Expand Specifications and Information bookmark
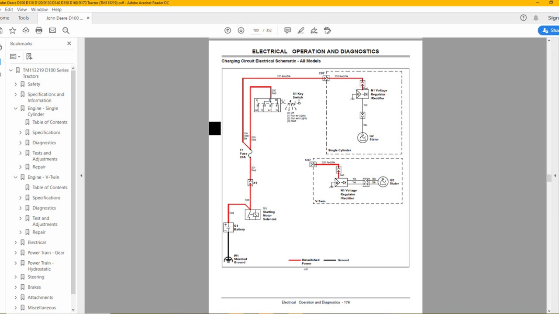The height and width of the screenshot is (314, 559). tap(16, 94)
